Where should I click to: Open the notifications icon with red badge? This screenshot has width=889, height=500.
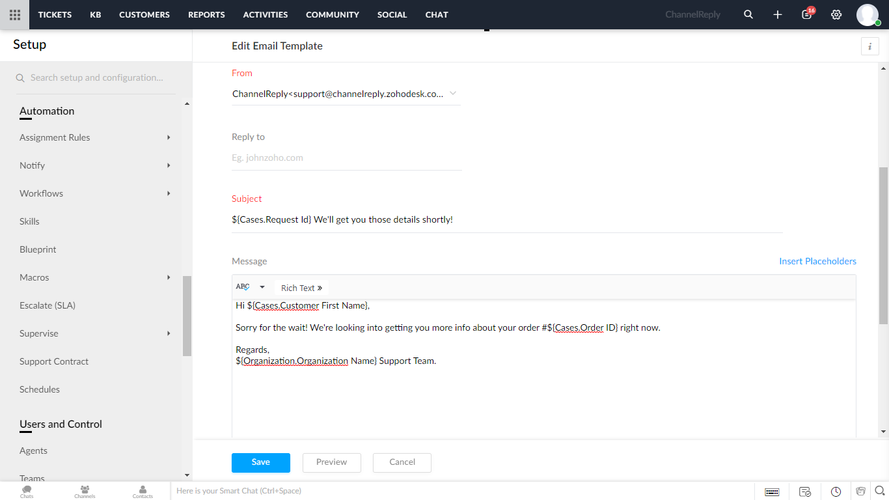pos(808,13)
